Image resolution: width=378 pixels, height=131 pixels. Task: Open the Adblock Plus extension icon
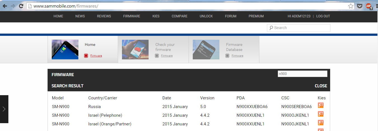tap(369, 6)
